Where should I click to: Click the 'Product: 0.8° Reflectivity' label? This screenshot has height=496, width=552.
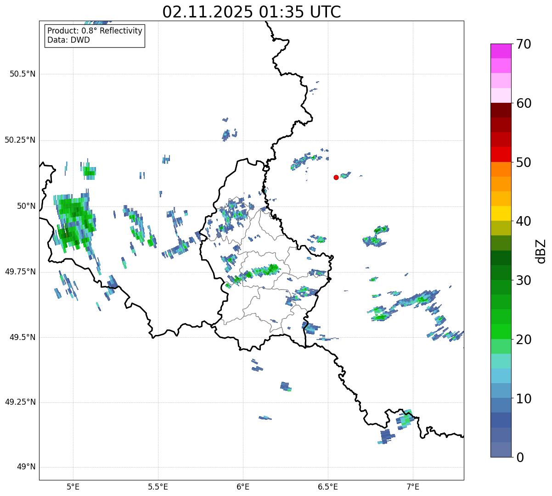pos(95,31)
